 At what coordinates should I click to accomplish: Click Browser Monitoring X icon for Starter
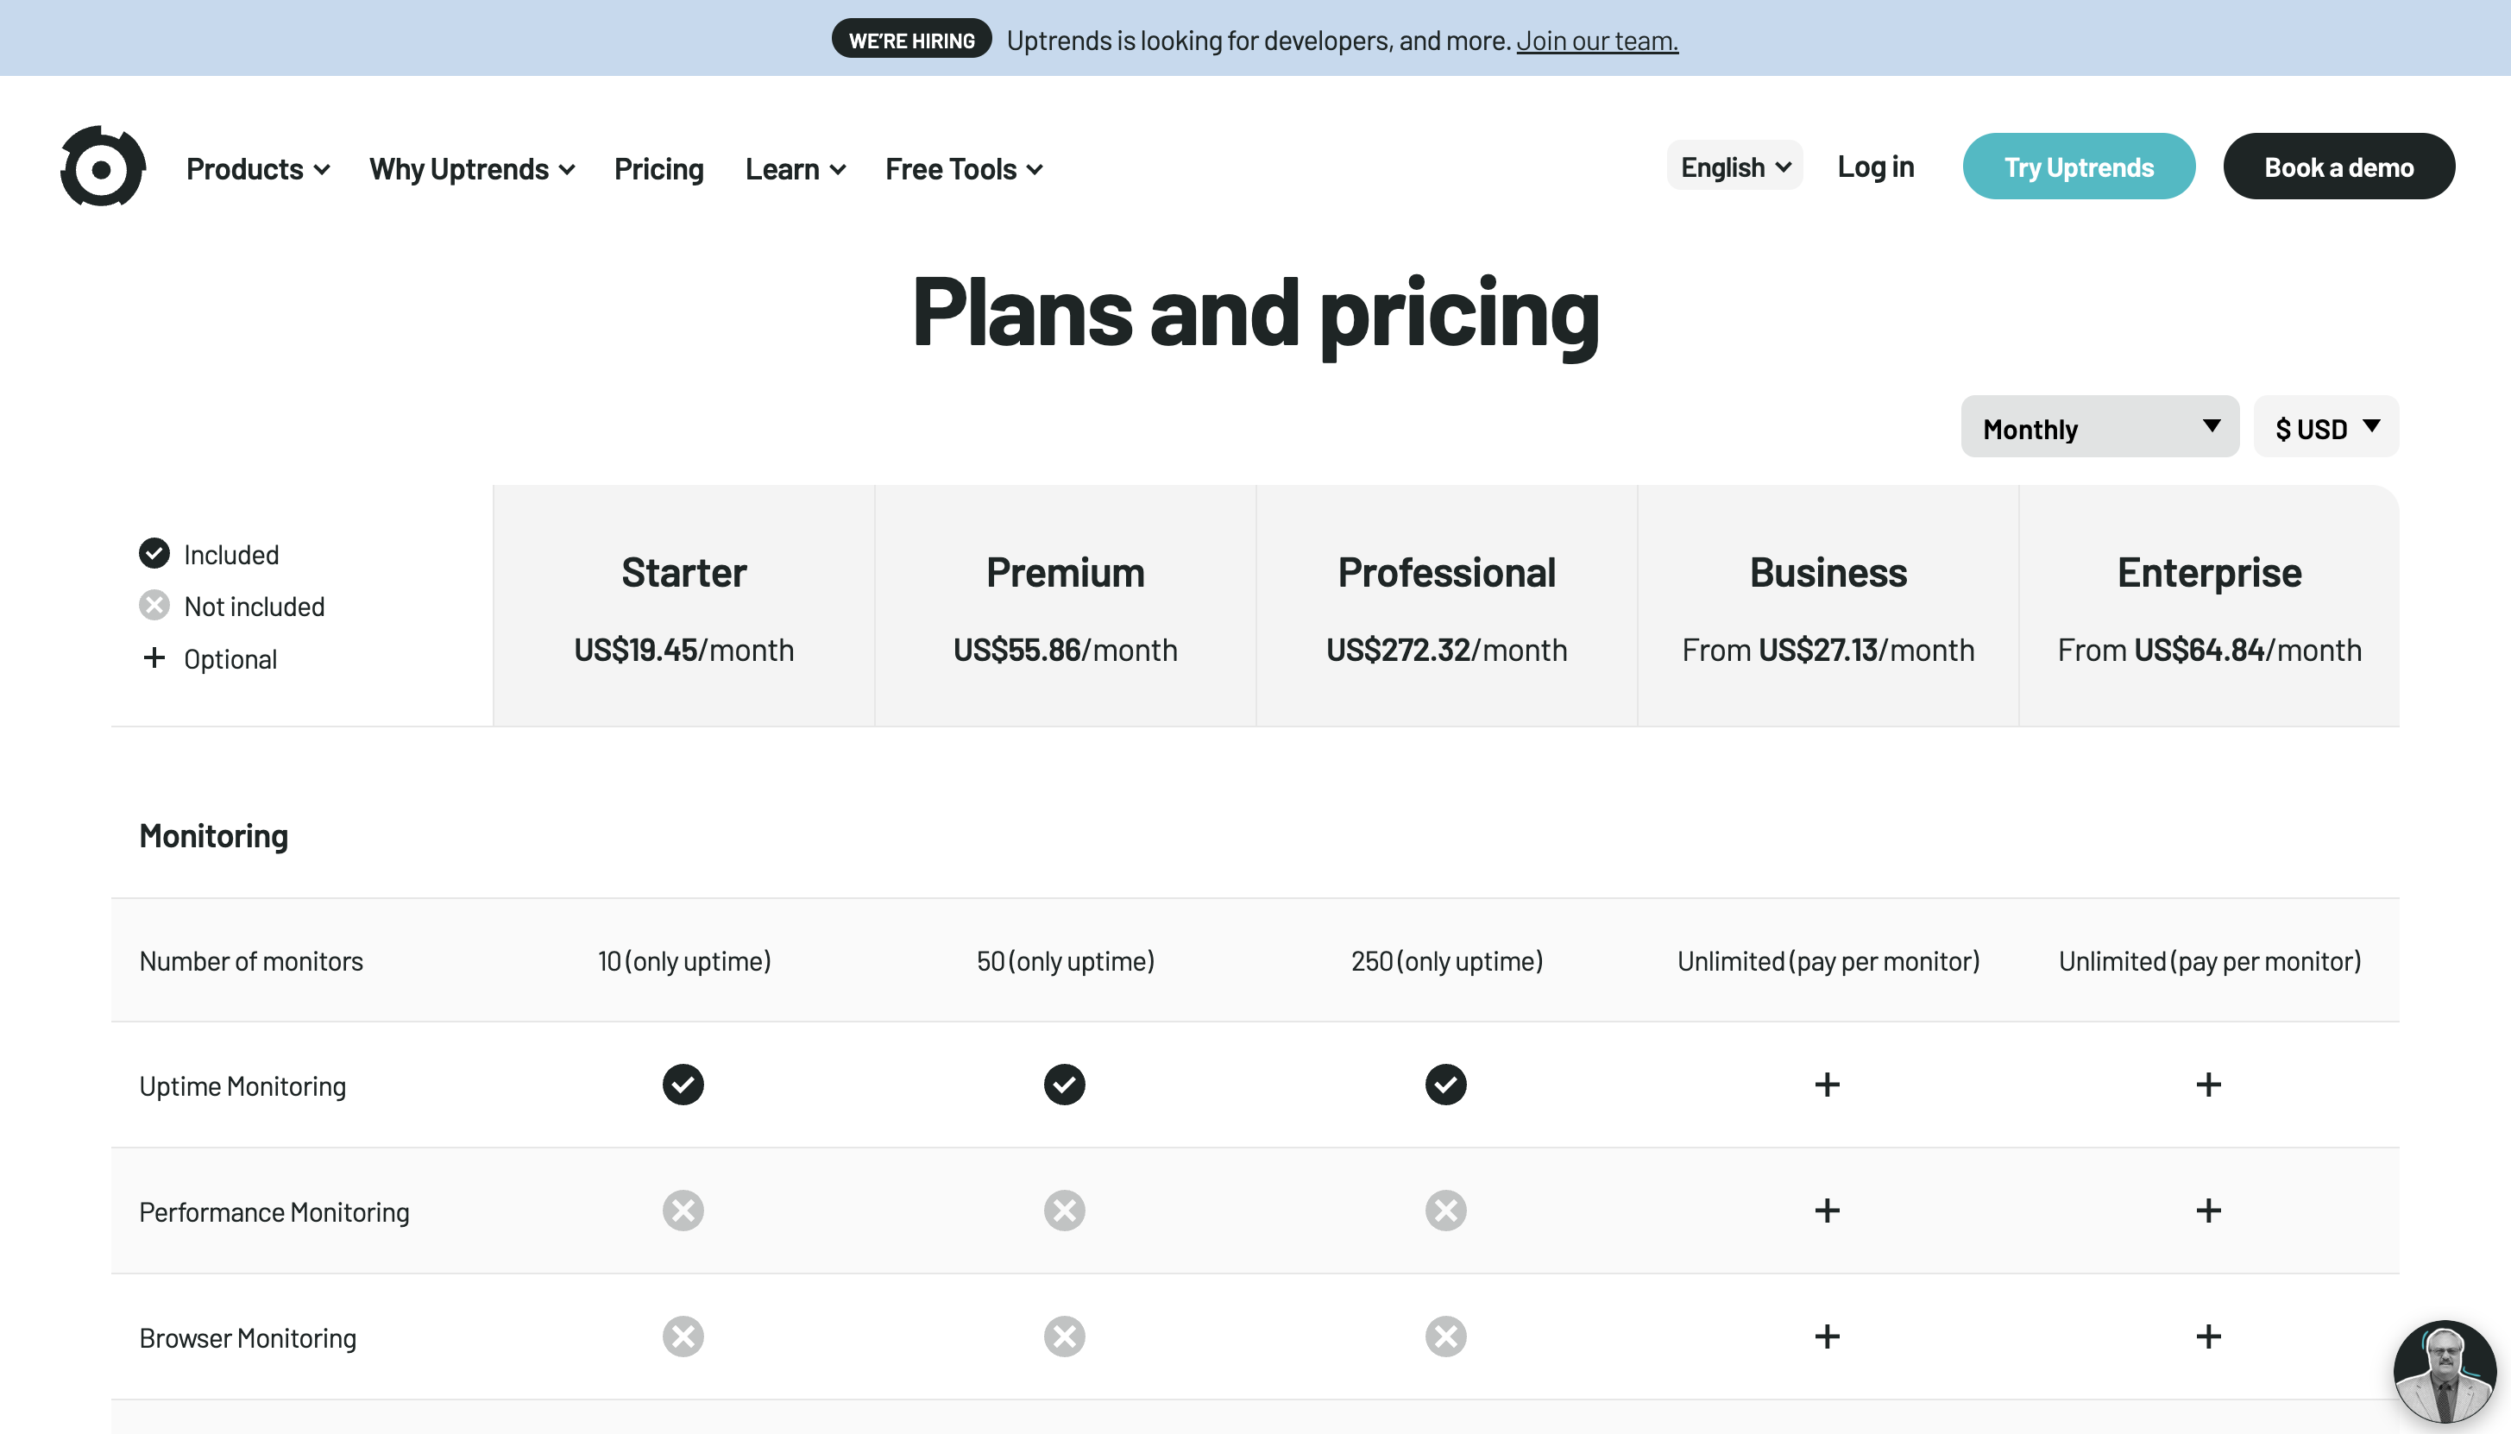[x=683, y=1336]
